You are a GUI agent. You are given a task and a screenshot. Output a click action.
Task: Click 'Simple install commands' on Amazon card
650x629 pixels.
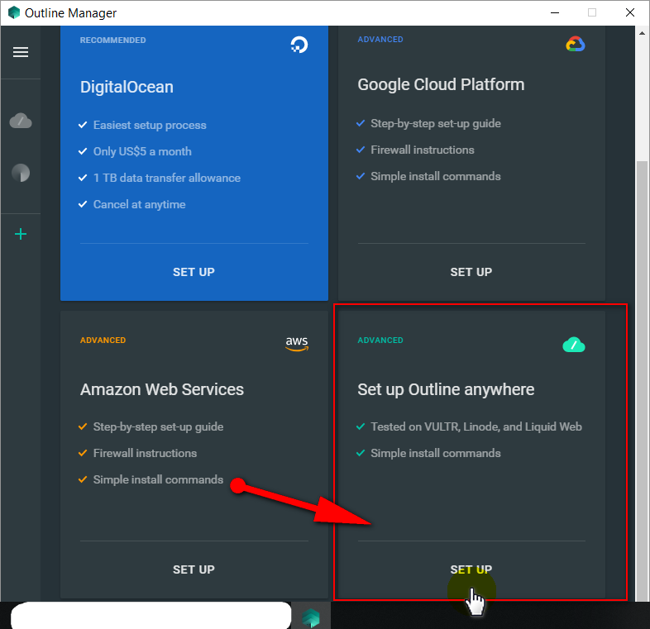coord(158,480)
